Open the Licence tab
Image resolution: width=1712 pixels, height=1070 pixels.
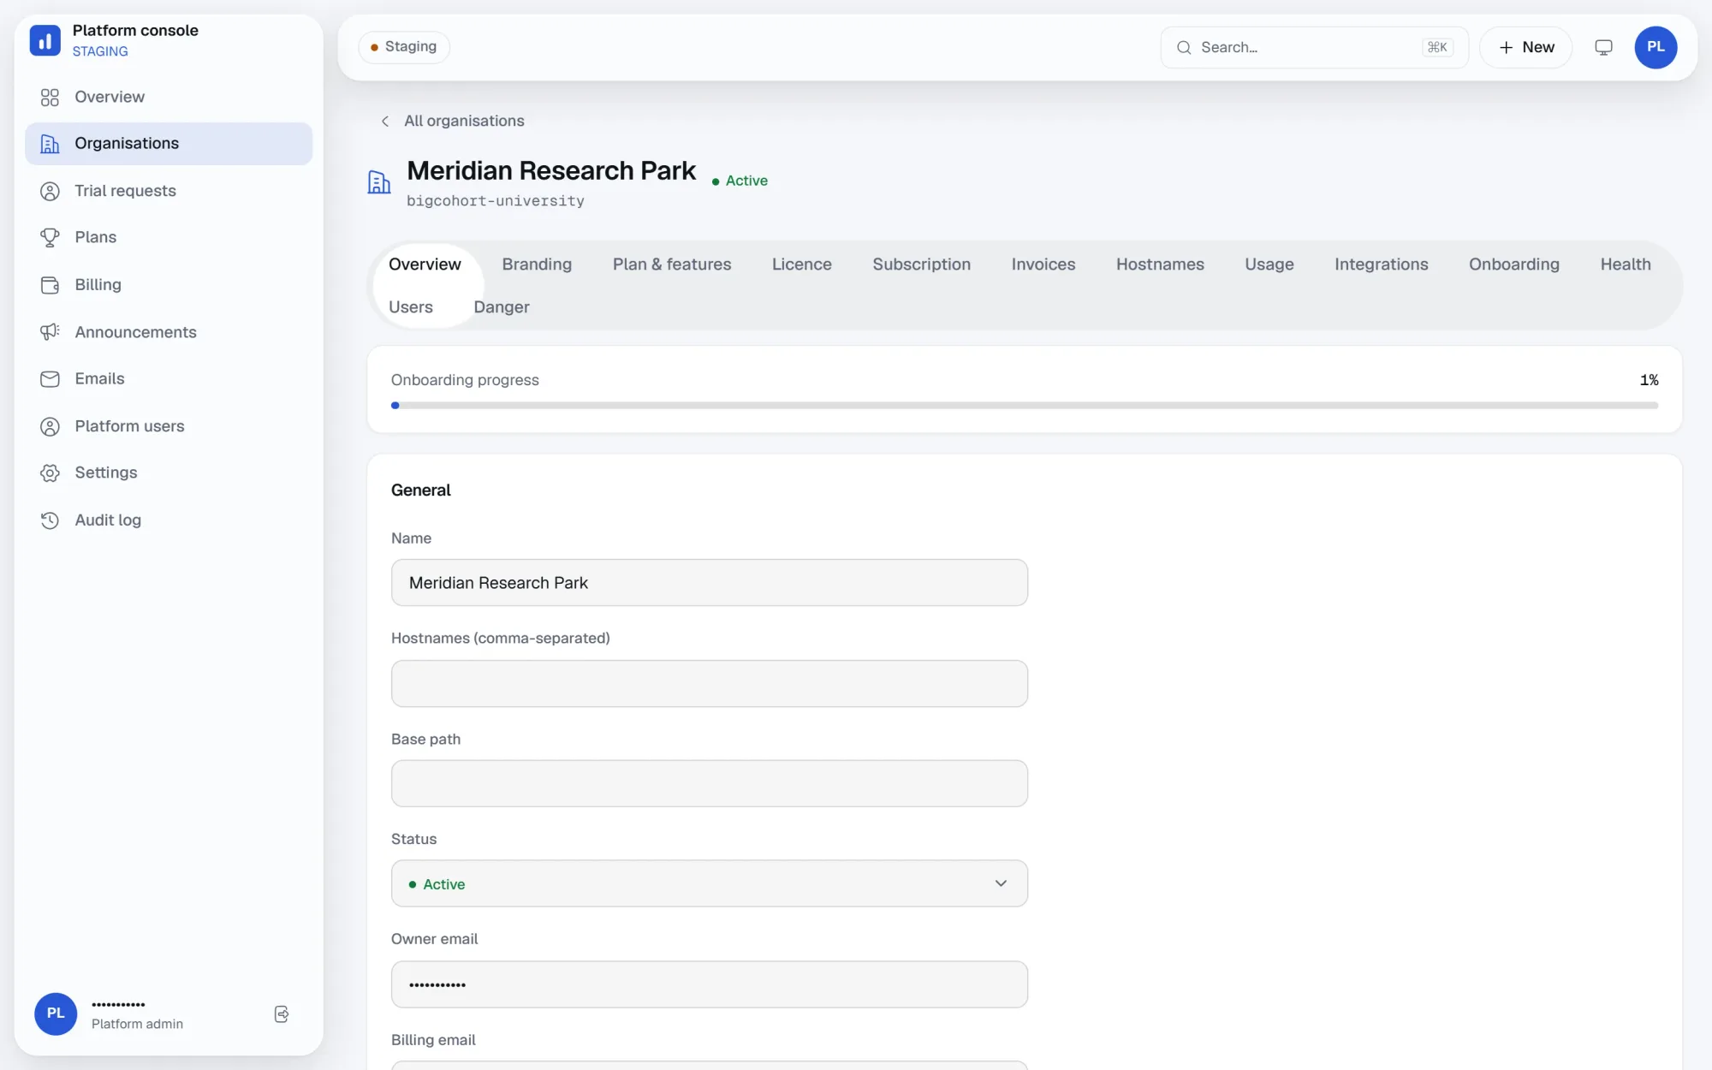(x=801, y=265)
